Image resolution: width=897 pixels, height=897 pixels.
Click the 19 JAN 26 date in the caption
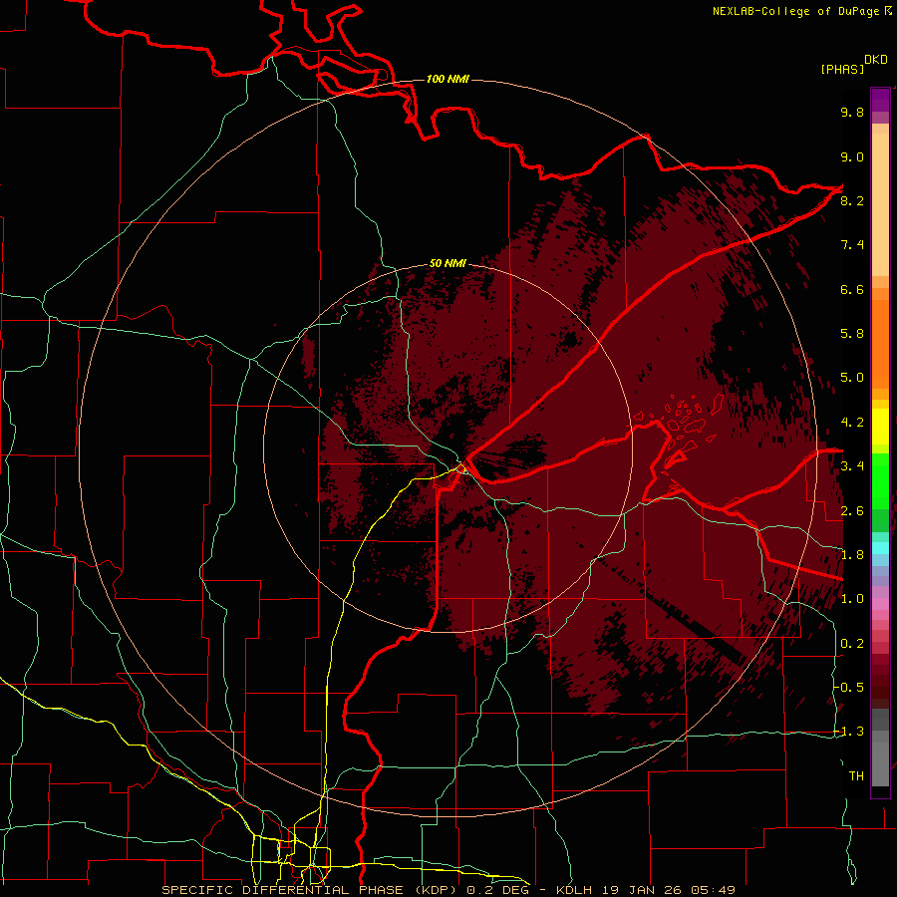642,890
